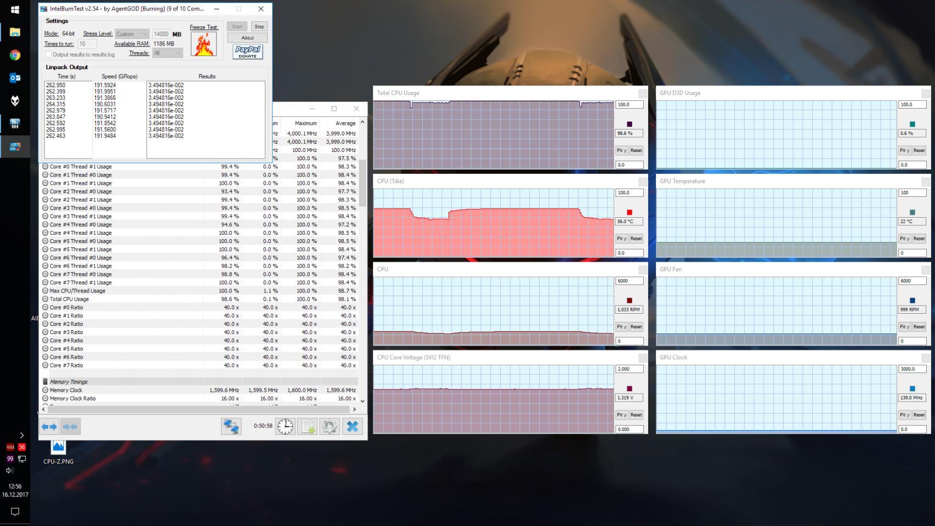
Task: Open the Action Center notification icon
Action: [x=15, y=511]
